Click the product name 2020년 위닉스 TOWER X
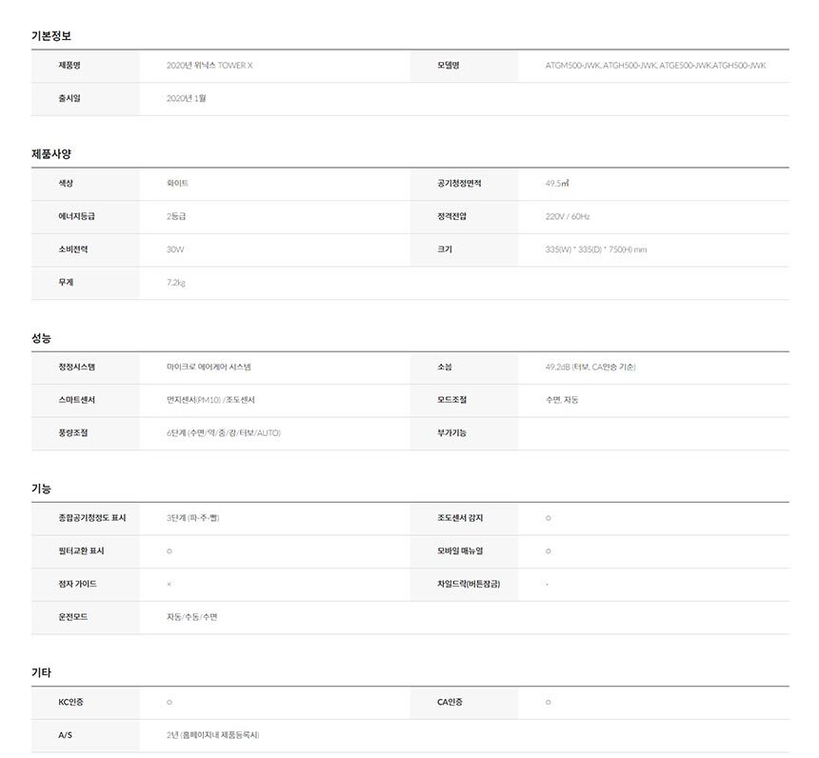Screen dimensions: 819x758 [x=210, y=66]
